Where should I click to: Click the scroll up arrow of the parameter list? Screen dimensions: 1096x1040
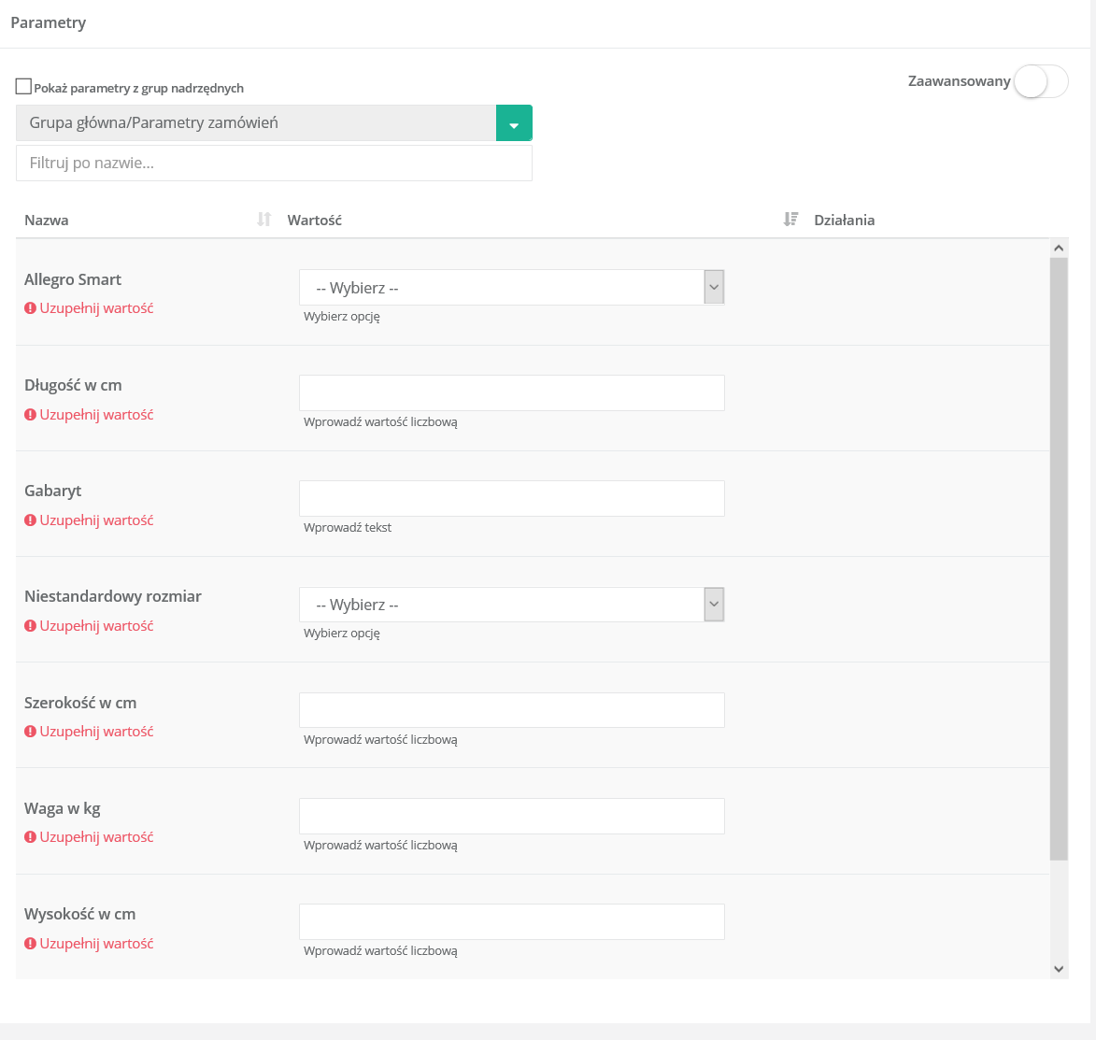pyautogui.click(x=1059, y=249)
